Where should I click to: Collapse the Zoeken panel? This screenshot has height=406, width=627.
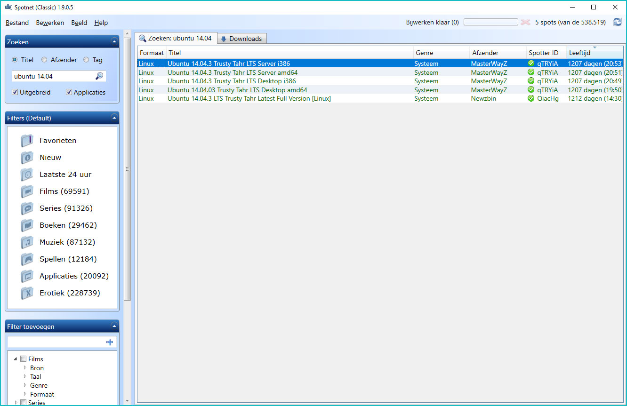point(114,42)
